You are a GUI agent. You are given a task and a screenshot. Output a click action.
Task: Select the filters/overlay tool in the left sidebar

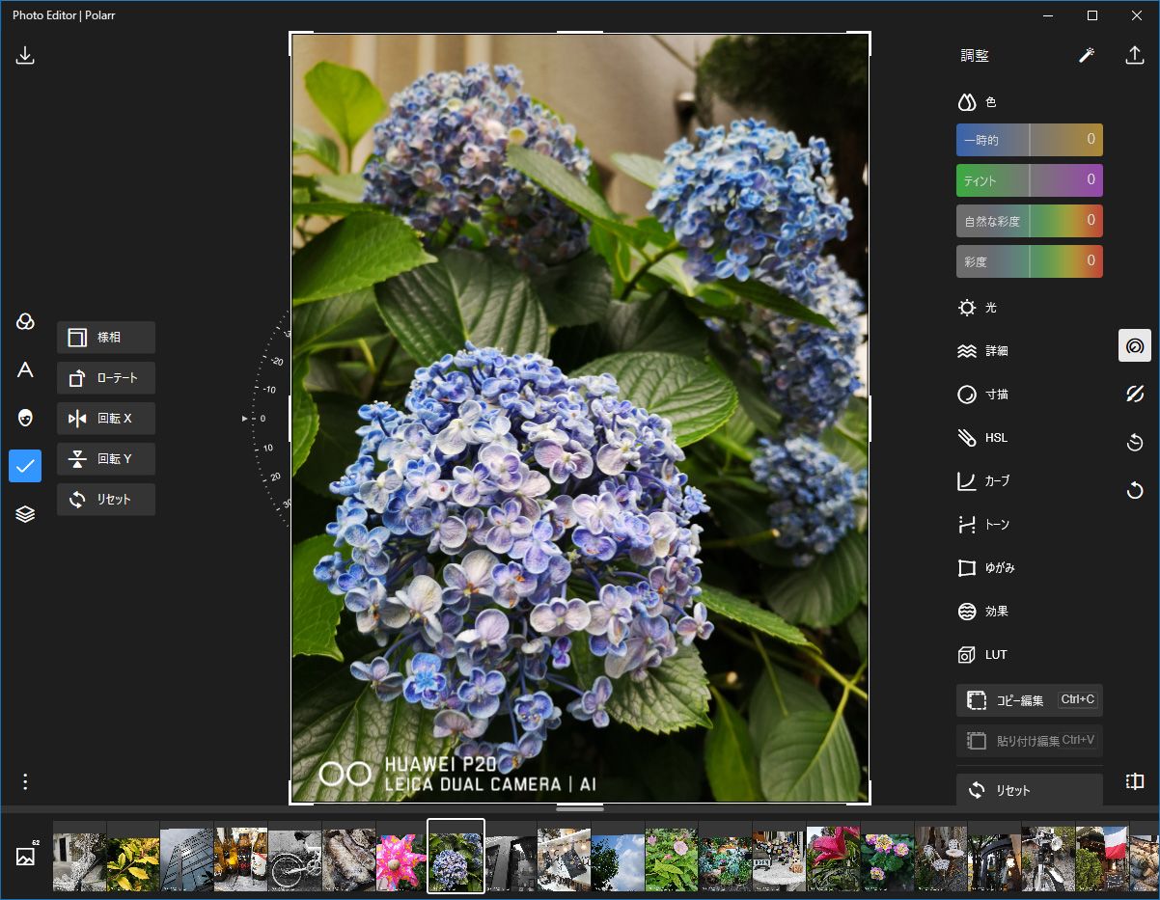pyautogui.click(x=25, y=321)
